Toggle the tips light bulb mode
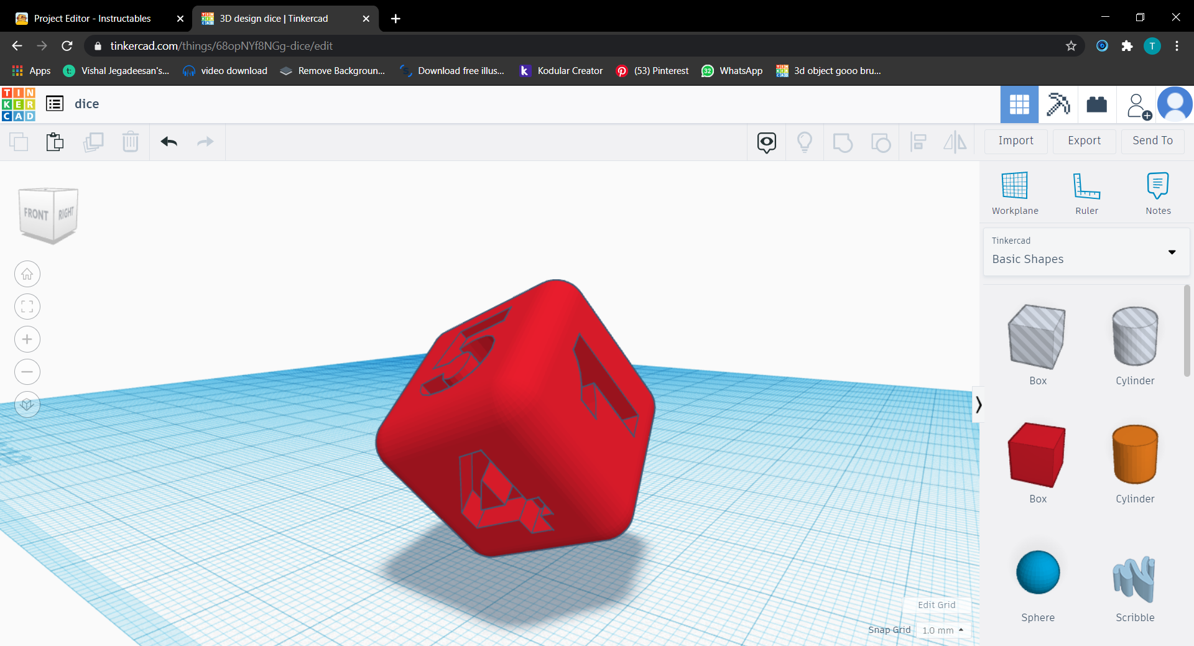This screenshot has height=646, width=1194. click(805, 142)
